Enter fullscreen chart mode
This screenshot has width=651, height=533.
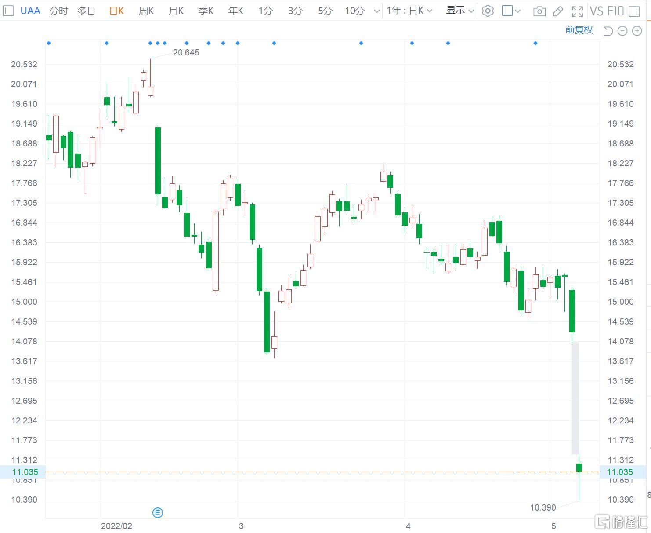[577, 11]
